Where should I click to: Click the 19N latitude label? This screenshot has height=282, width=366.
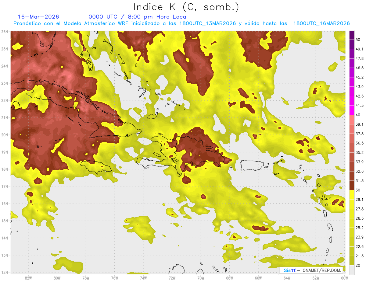[x=4, y=152]
